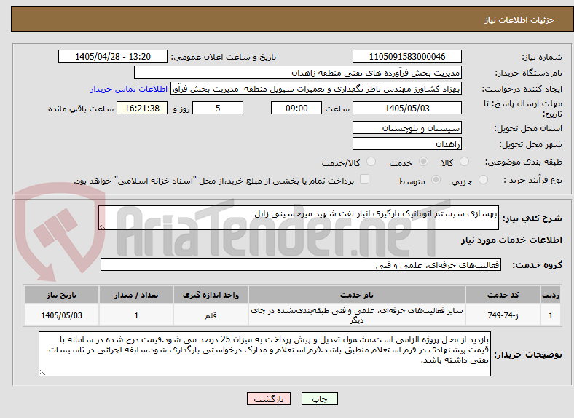Click the need number field 1105091583000046

pyautogui.click(x=407, y=56)
